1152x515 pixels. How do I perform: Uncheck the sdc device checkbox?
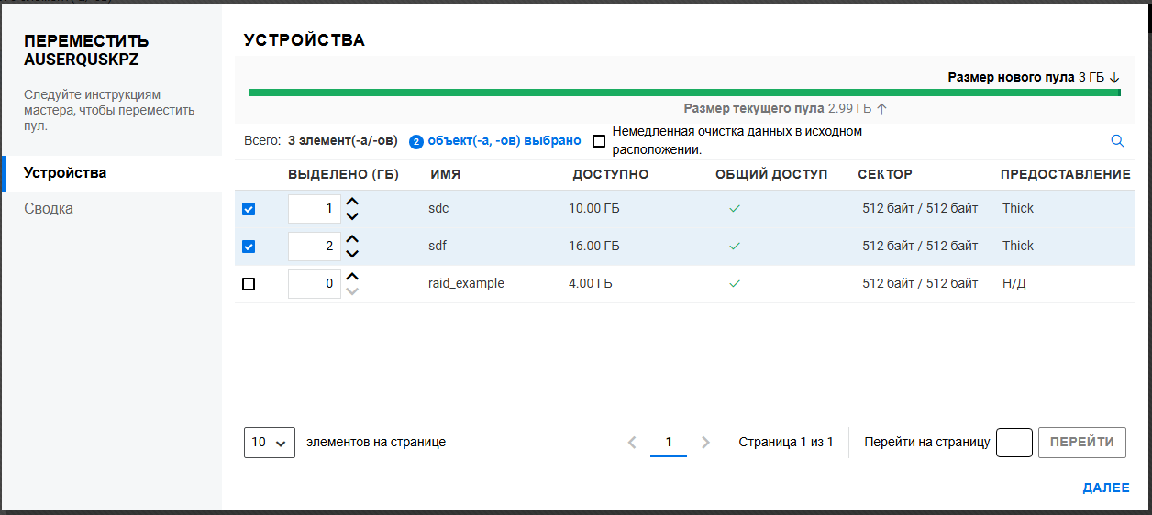pyautogui.click(x=249, y=209)
